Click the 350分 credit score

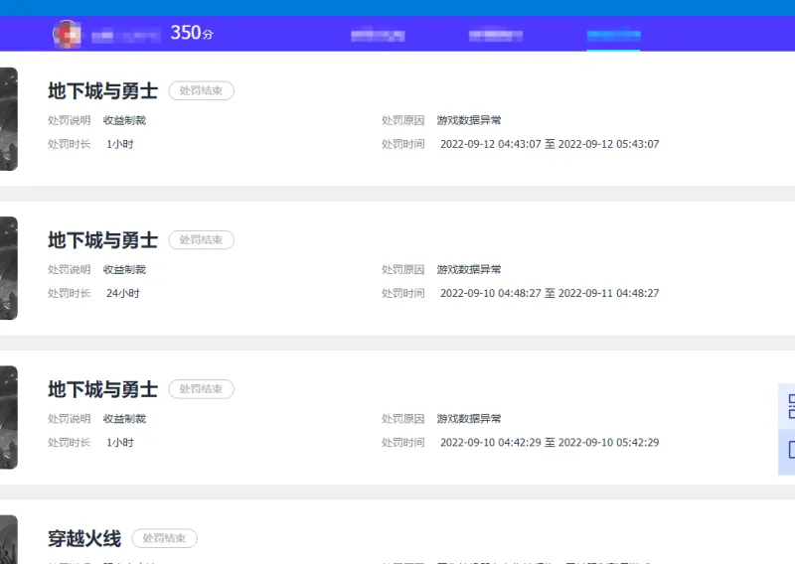[x=192, y=33]
